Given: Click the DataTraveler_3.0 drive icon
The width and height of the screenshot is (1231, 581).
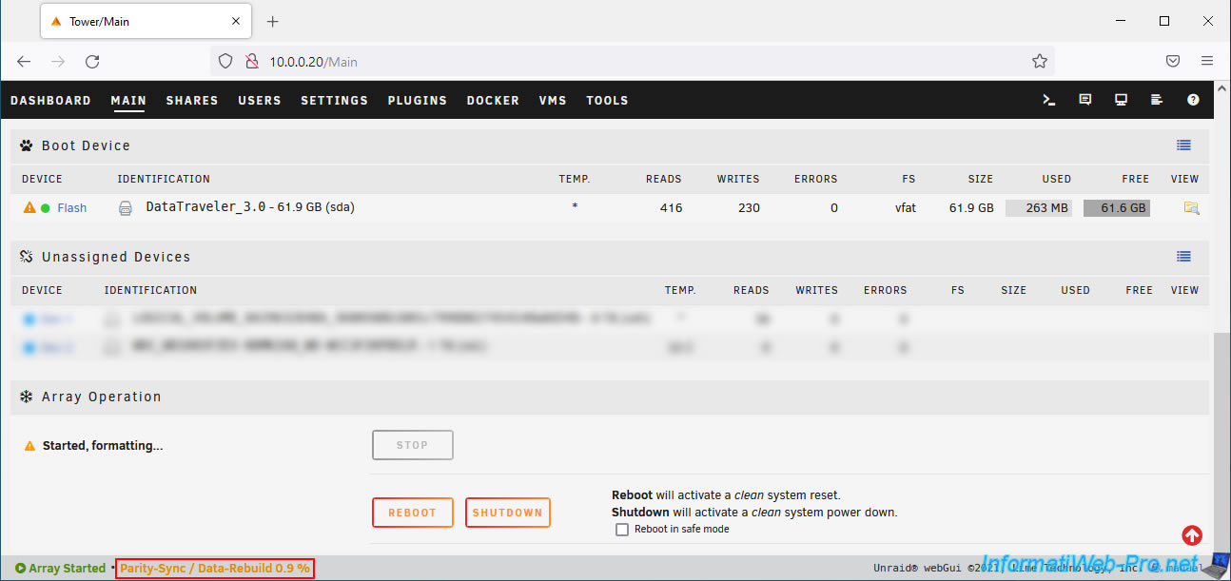Looking at the screenshot, I should (126, 208).
